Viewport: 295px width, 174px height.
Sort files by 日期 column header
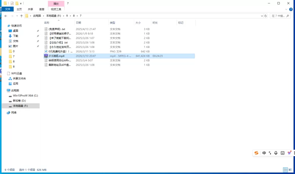78,22
